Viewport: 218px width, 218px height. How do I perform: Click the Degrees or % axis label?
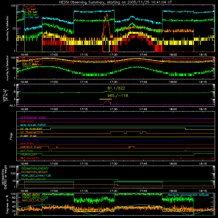click(x=7, y=204)
